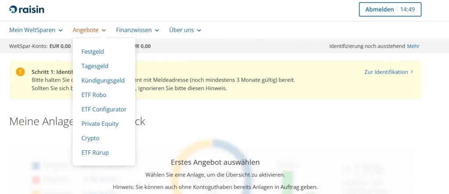This screenshot has height=194, width=449.
Task: Click the WeltSpar-Konto balance EUR 0,00
Action: pos(60,46)
